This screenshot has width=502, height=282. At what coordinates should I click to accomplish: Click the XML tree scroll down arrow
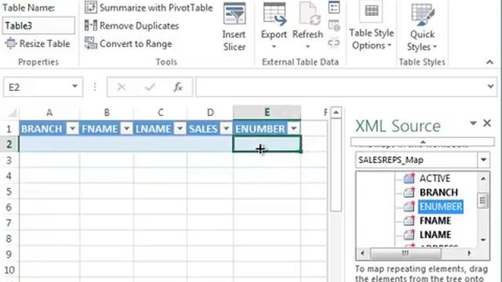point(483,240)
